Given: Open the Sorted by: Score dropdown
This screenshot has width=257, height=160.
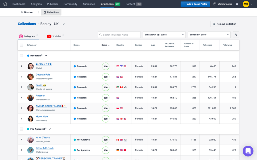Looking at the screenshot, I should pos(209,34).
